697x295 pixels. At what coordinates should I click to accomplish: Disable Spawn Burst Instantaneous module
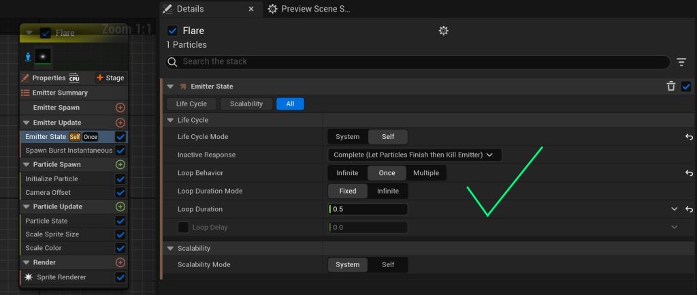(x=120, y=151)
